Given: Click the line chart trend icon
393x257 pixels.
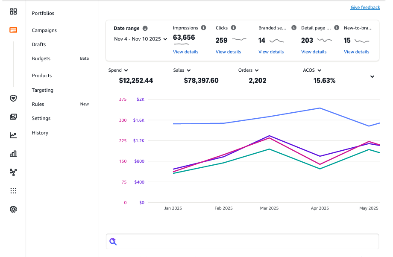Looking at the screenshot, I should (x=13, y=135).
